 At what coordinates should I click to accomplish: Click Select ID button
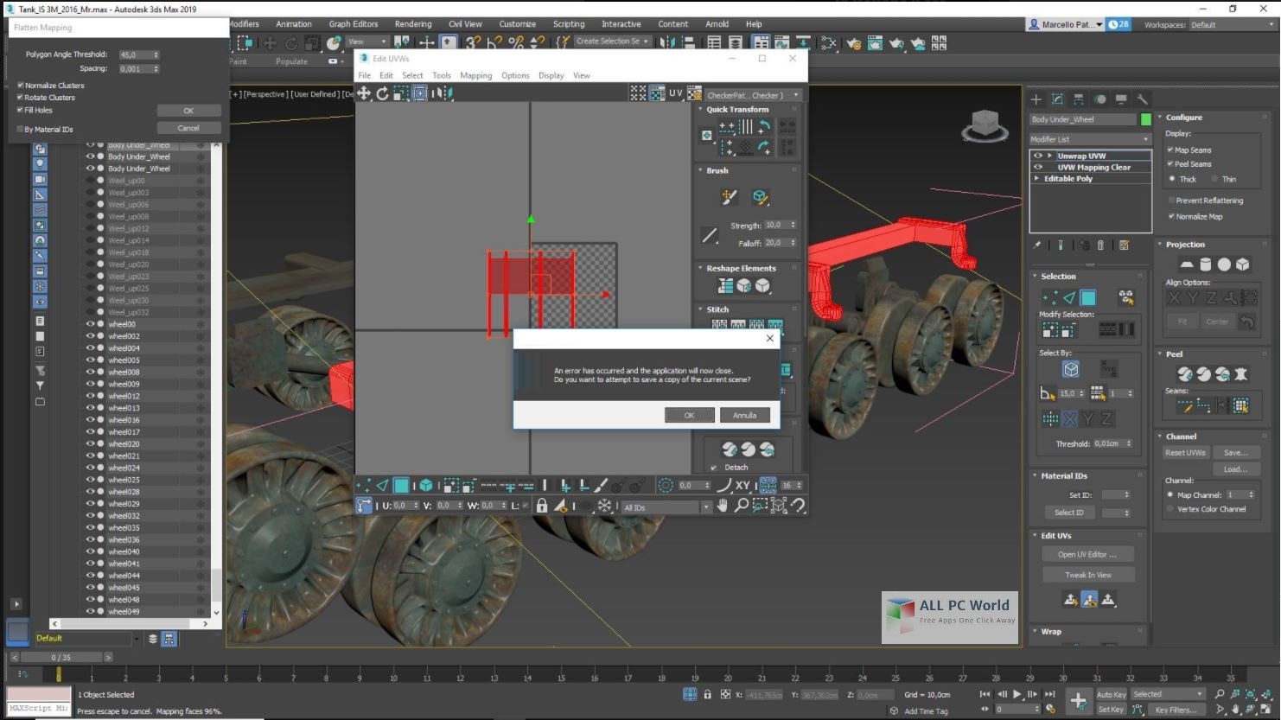pyautogui.click(x=1068, y=513)
